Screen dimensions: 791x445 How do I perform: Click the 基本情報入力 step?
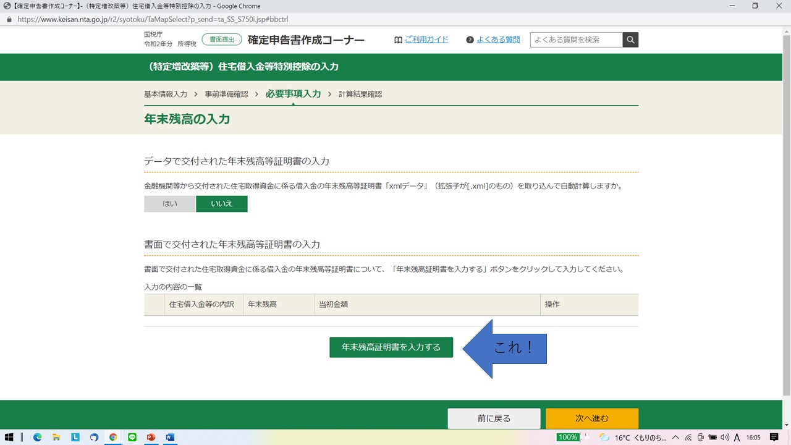click(166, 94)
